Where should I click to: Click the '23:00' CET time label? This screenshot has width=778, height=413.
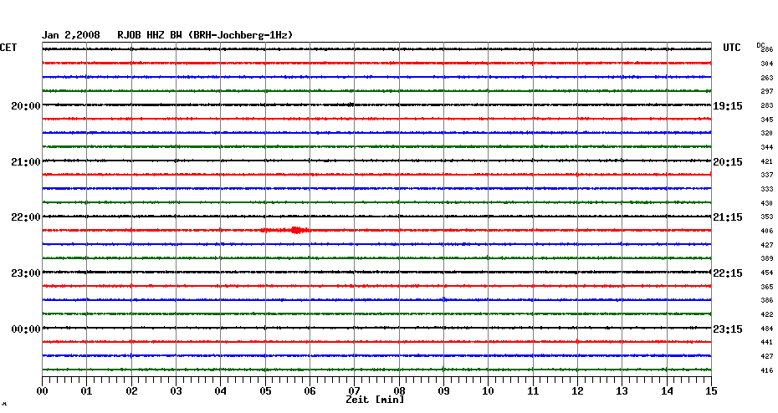click(26, 273)
